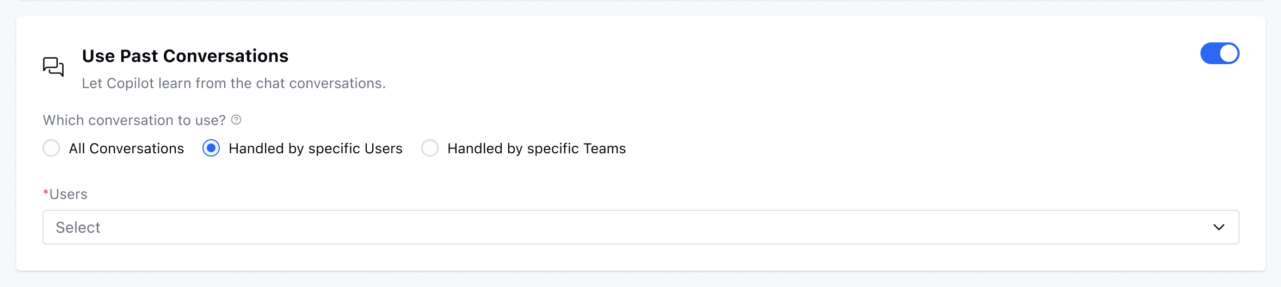Image resolution: width=1281 pixels, height=287 pixels.
Task: Click the Select placeholder text
Action: [78, 227]
